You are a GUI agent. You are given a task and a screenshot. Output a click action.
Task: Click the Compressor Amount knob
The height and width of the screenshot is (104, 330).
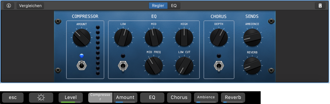[x=82, y=37]
